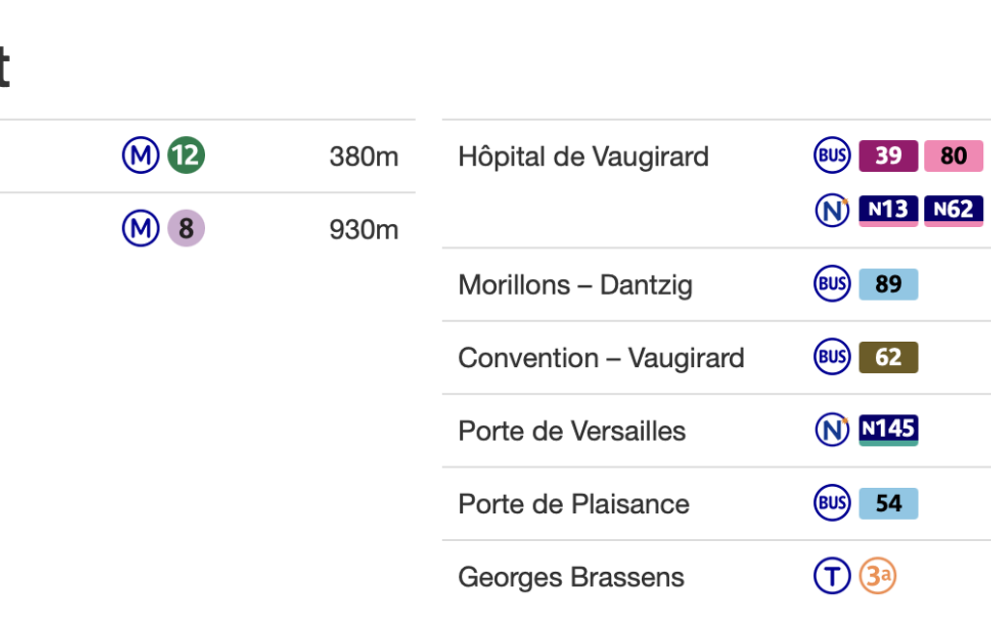Click the Metro line 12 green icon
Image resolution: width=991 pixels, height=628 pixels.
[186, 156]
